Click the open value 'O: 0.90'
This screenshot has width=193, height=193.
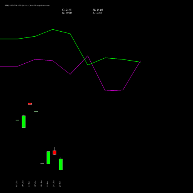coord(67,13)
